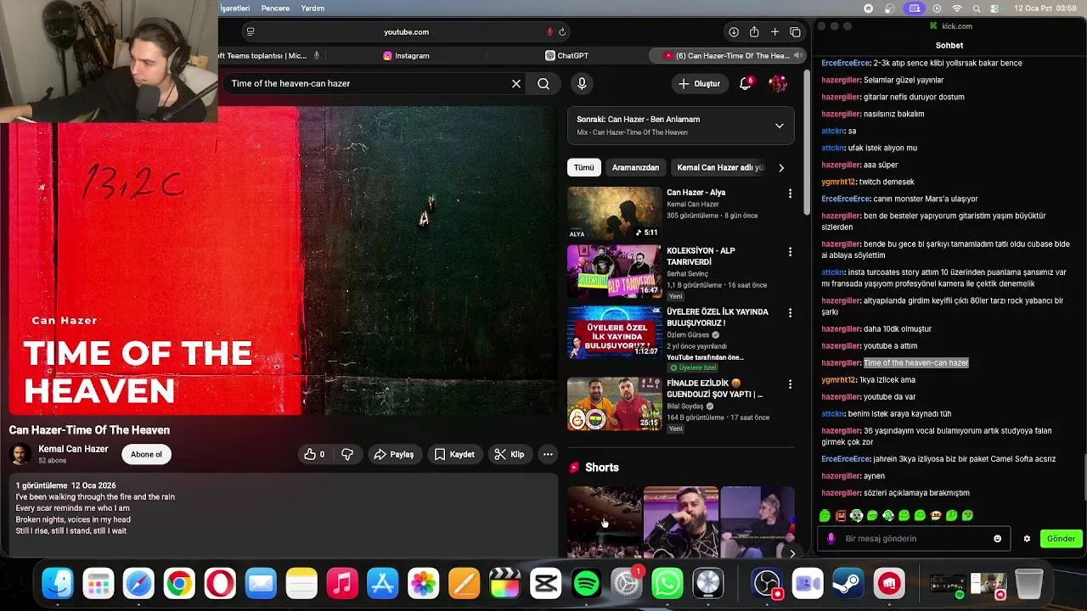The width and height of the screenshot is (1087, 611).
Task: Open options for FİNALDE EZİLDİK video
Action: pos(790,384)
